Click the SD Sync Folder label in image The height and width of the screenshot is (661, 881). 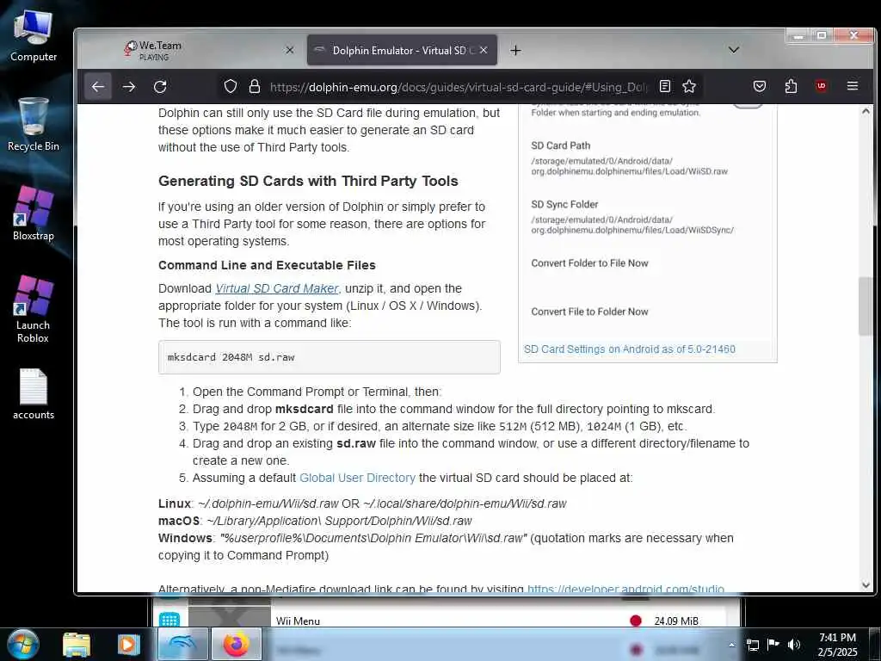(564, 205)
